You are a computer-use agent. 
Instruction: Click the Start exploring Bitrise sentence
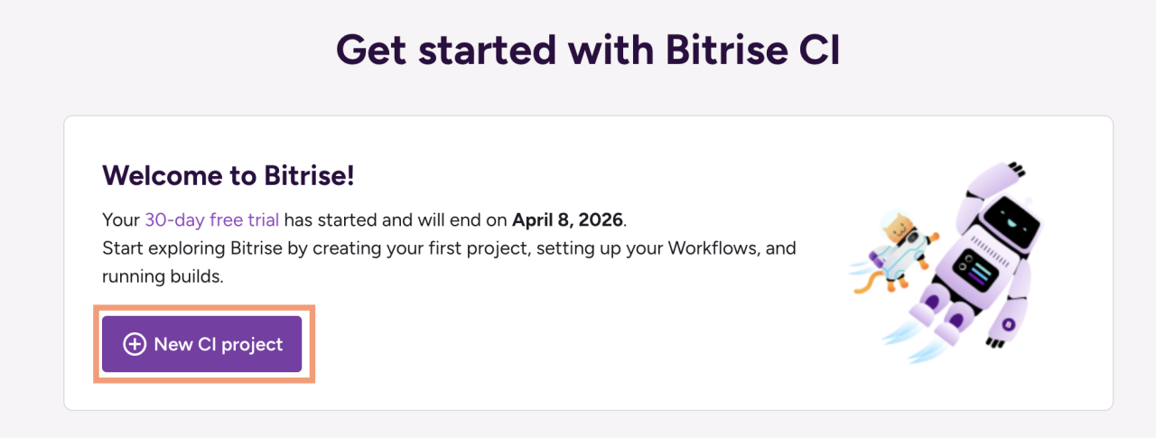(x=271, y=247)
